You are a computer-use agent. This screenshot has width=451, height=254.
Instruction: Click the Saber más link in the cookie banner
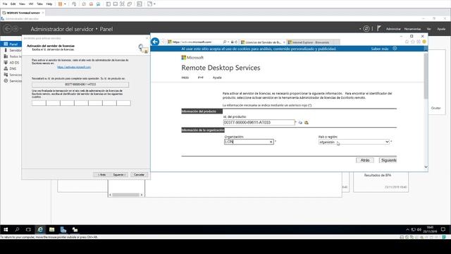click(x=379, y=49)
